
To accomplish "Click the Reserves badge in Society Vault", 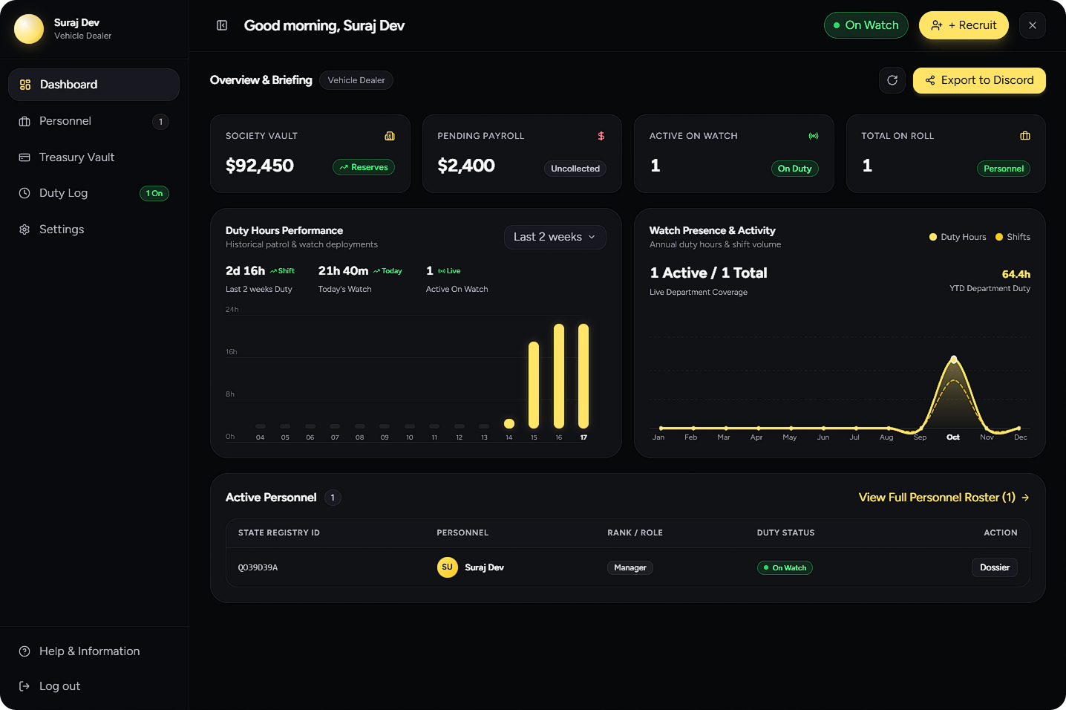I will pyautogui.click(x=364, y=168).
